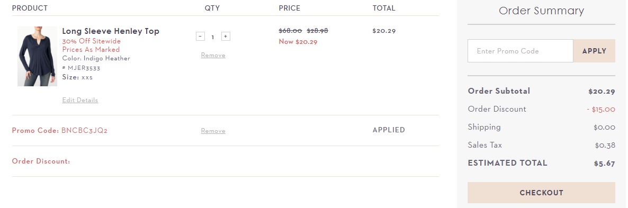Remove the Long Sleeve Henley Top item
This screenshot has height=208, width=628.
(x=213, y=55)
